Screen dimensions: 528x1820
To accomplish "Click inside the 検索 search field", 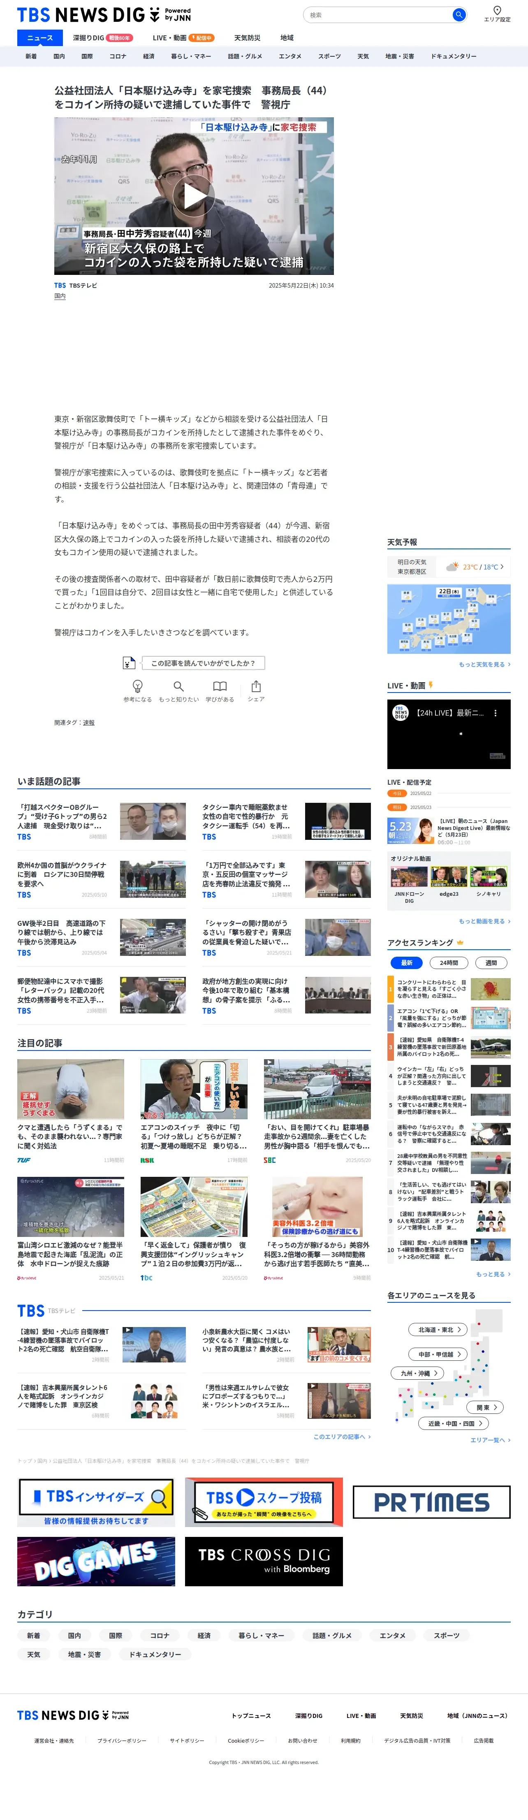I will tap(377, 15).
